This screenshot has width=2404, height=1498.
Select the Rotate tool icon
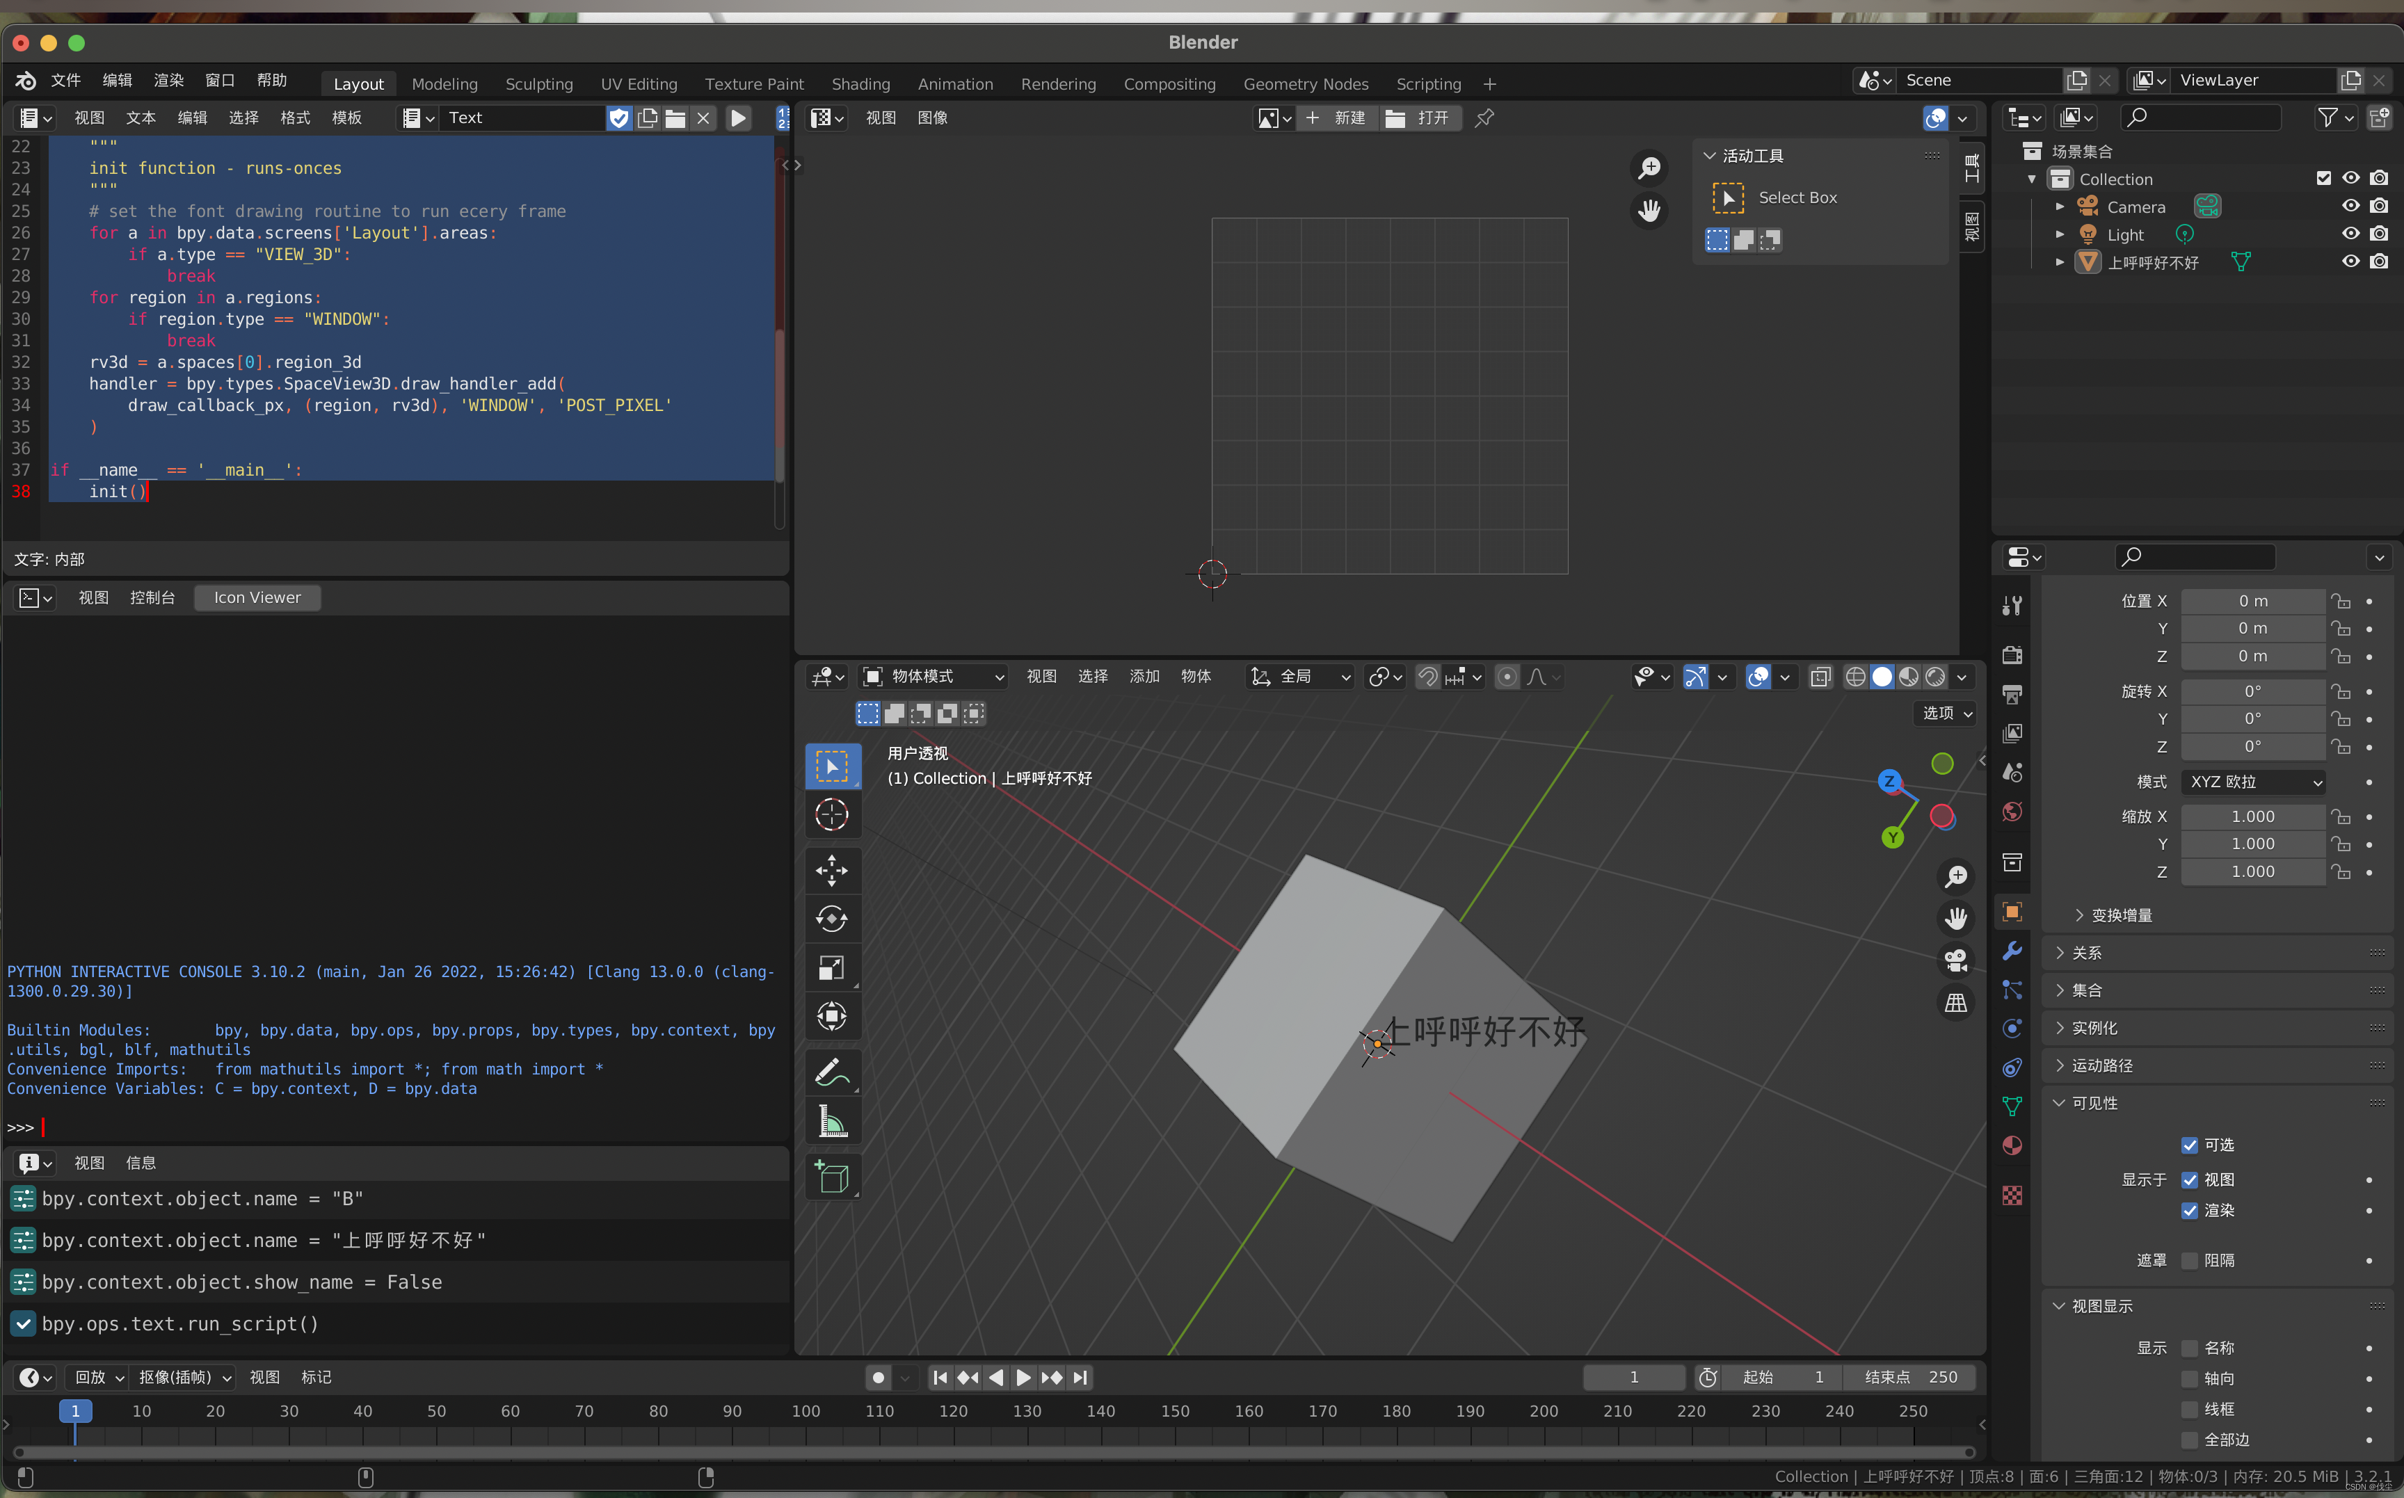(831, 919)
